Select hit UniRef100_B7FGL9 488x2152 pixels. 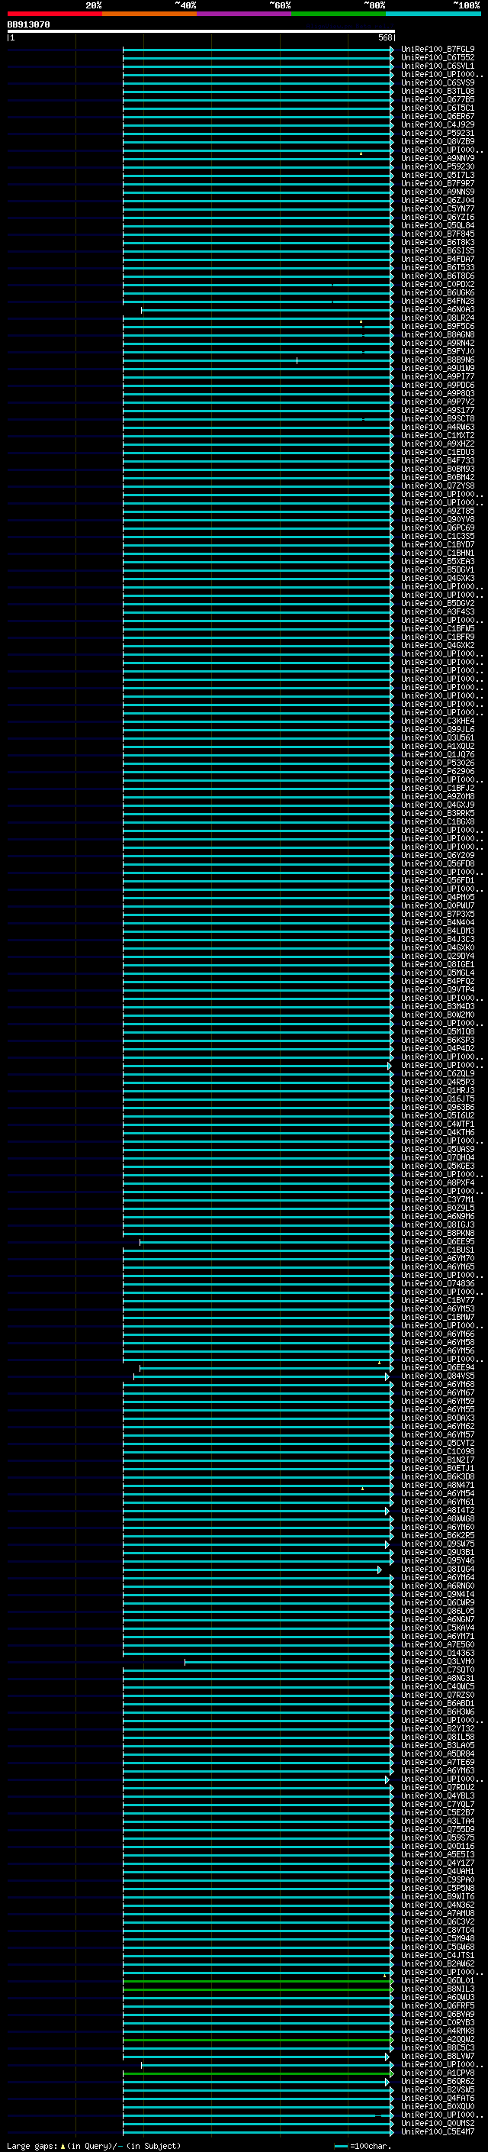click(437, 50)
